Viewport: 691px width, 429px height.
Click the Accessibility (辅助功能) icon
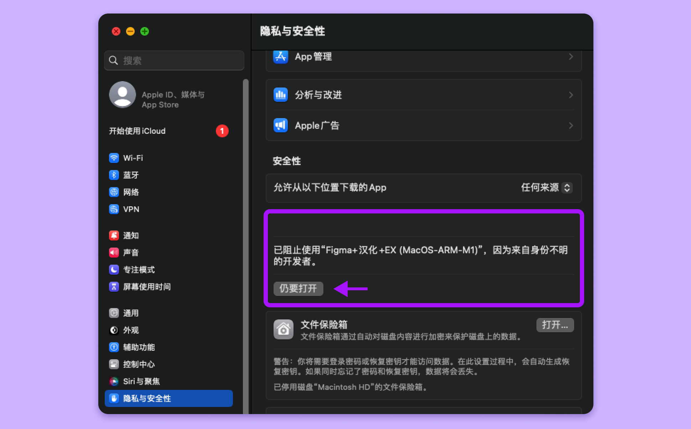(114, 347)
